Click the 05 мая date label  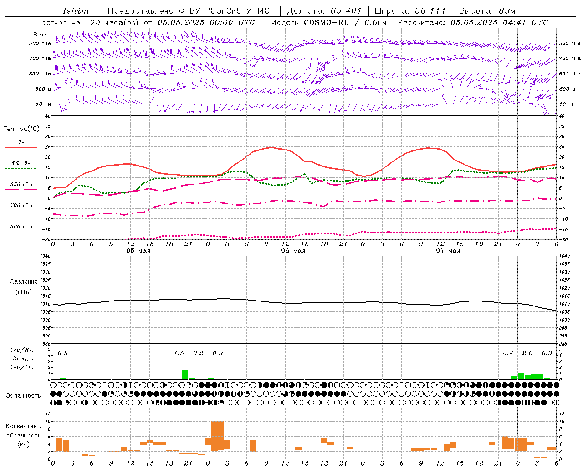point(138,251)
